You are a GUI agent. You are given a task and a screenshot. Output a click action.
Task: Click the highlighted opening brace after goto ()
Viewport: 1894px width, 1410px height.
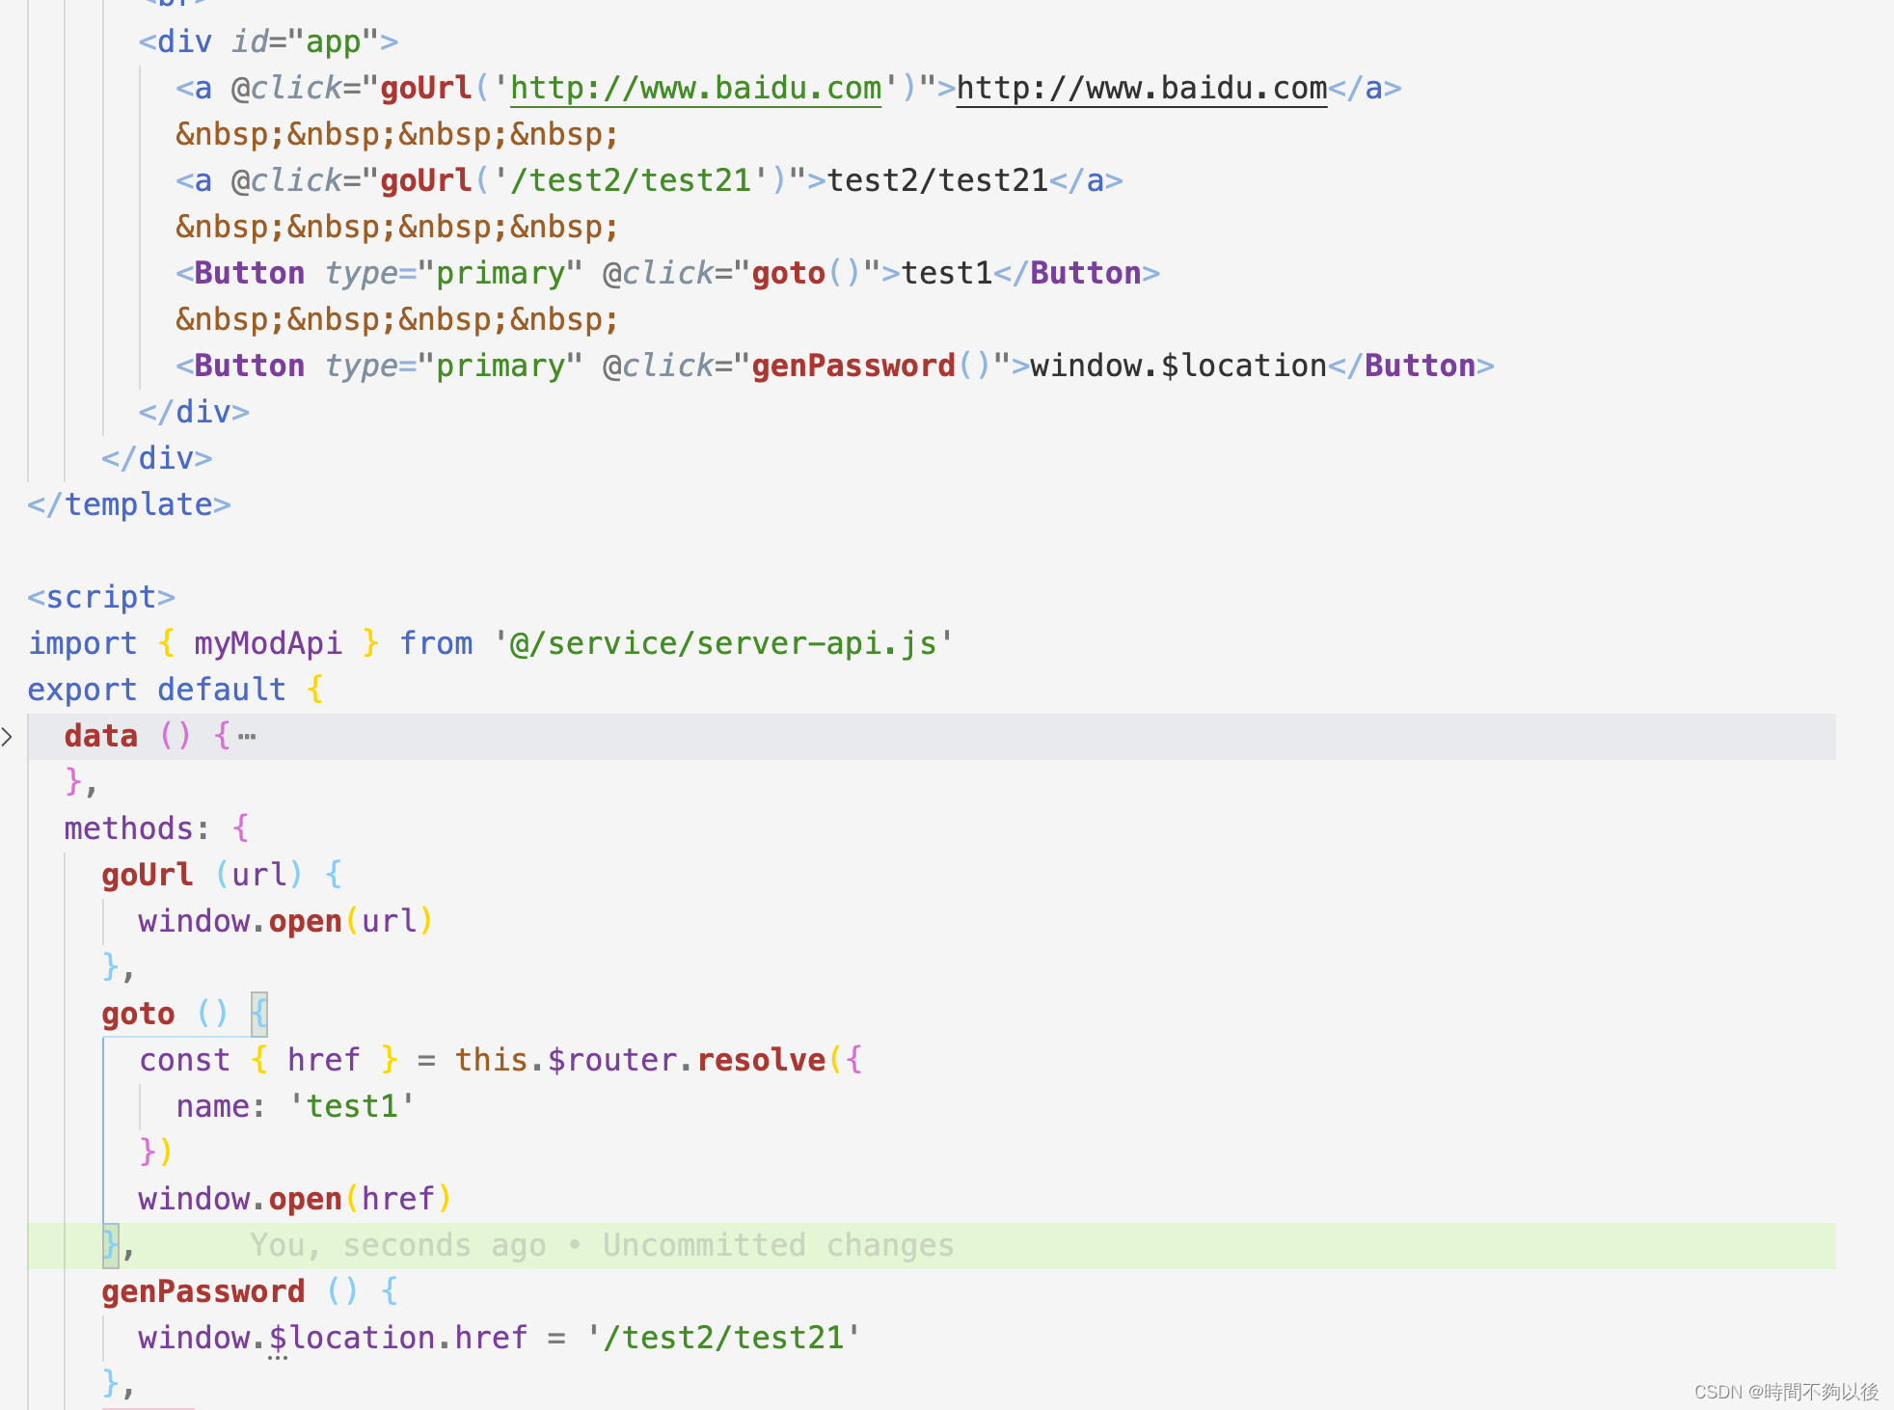pos(258,1014)
